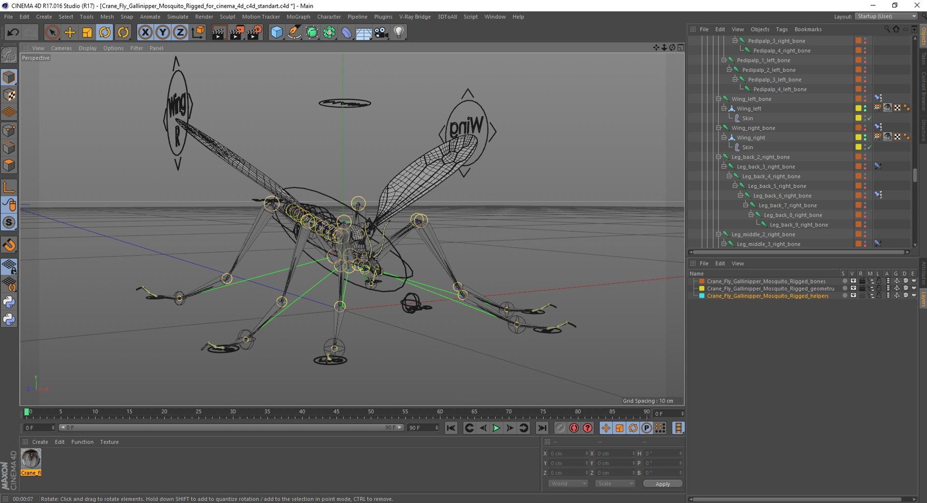The height and width of the screenshot is (503, 927).
Task: Select the Crane_Fly_Gallinipper_Mosquito_Rigged_helpers layer
Action: pyautogui.click(x=768, y=296)
